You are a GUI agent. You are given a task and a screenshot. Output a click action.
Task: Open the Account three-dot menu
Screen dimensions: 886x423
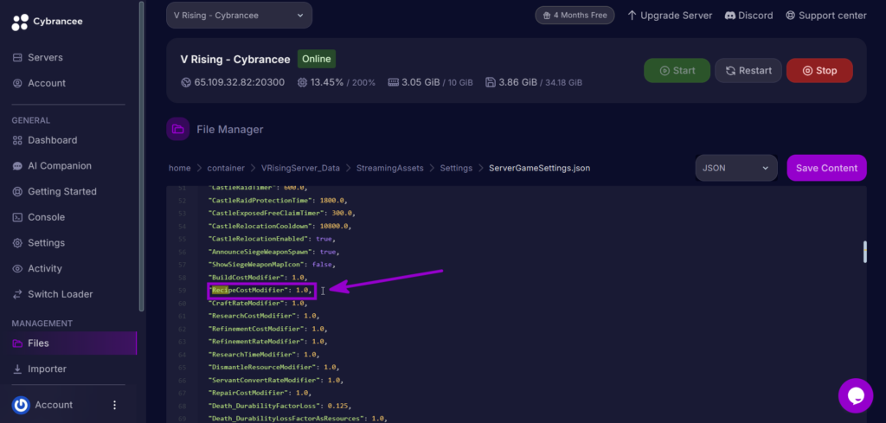click(115, 405)
